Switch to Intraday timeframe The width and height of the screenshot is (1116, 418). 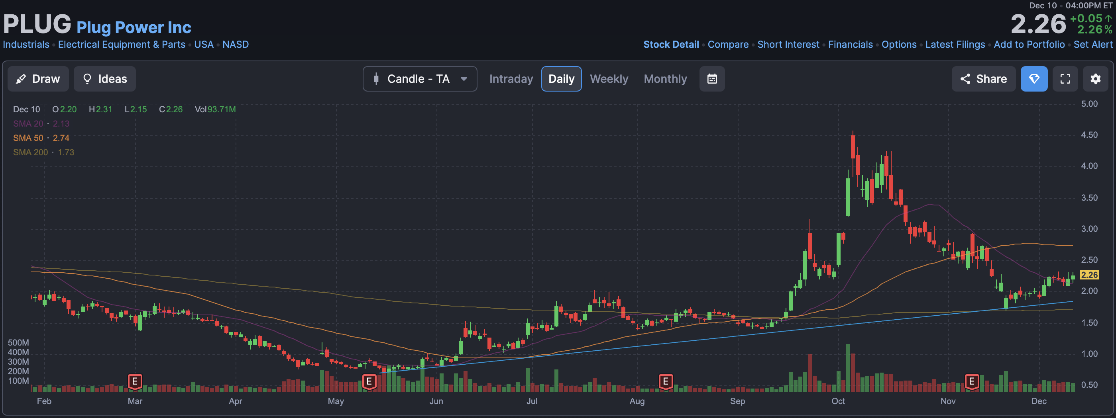(x=511, y=79)
